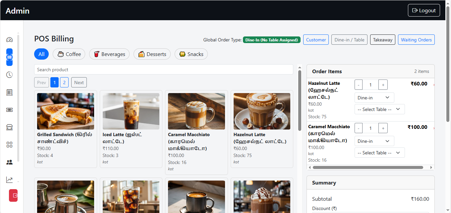The width and height of the screenshot is (451, 213).
Task: Expand Select Table dropdown for Caramel Macchiato
Action: coord(379,153)
